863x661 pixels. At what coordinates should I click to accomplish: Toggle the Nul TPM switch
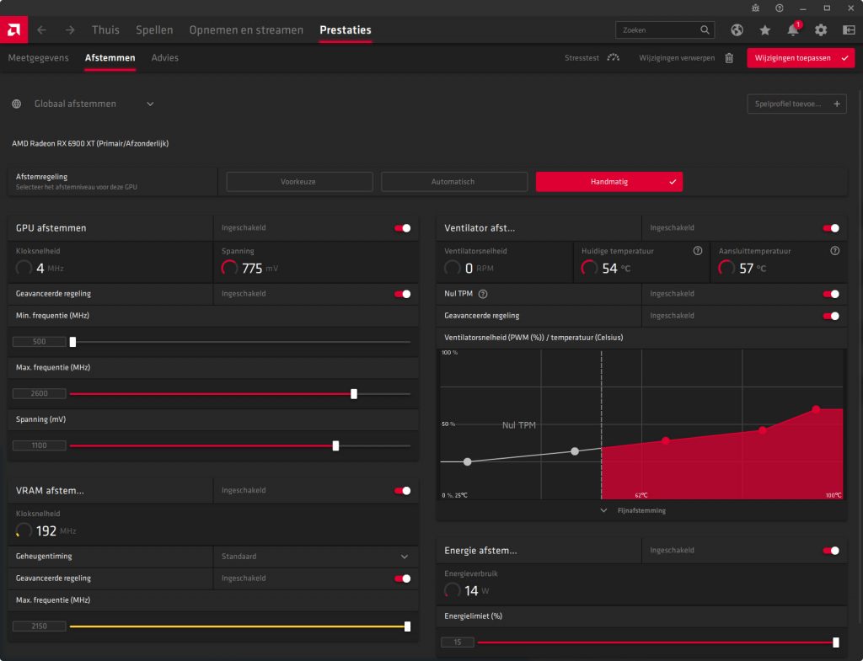[831, 294]
